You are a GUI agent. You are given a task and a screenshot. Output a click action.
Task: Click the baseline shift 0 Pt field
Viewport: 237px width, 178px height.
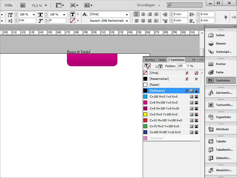[x=27, y=20]
